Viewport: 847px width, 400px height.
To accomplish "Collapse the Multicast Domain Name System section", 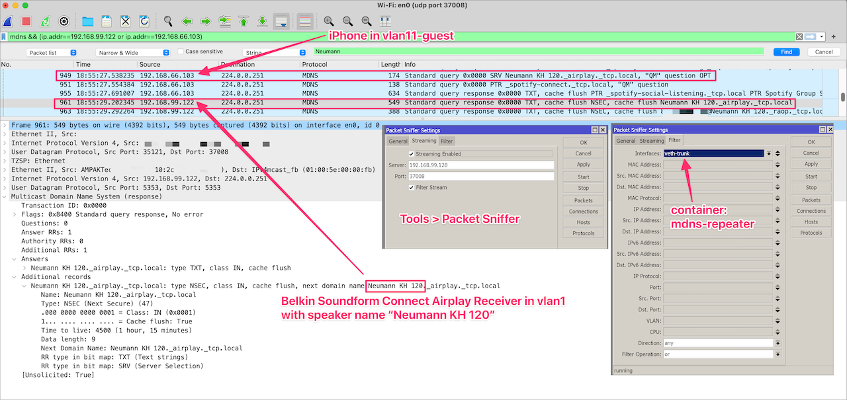I will pos(6,196).
